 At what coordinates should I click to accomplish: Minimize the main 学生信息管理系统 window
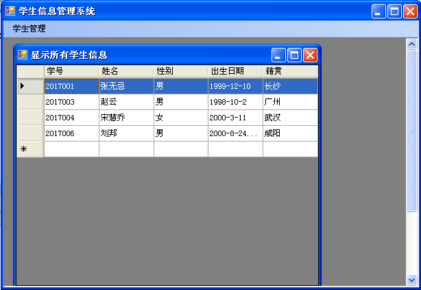(x=380, y=11)
